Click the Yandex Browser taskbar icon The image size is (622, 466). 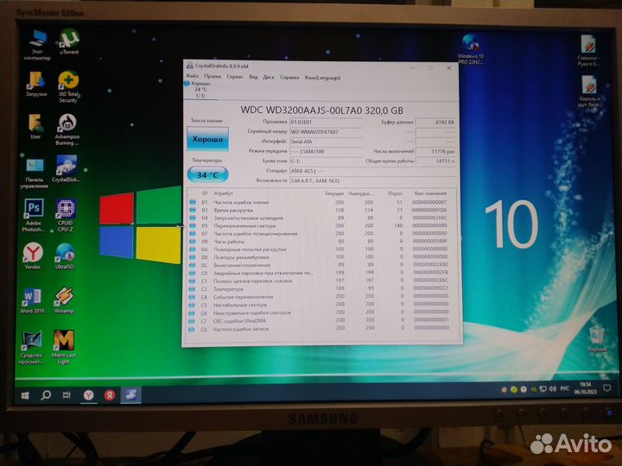(x=88, y=395)
